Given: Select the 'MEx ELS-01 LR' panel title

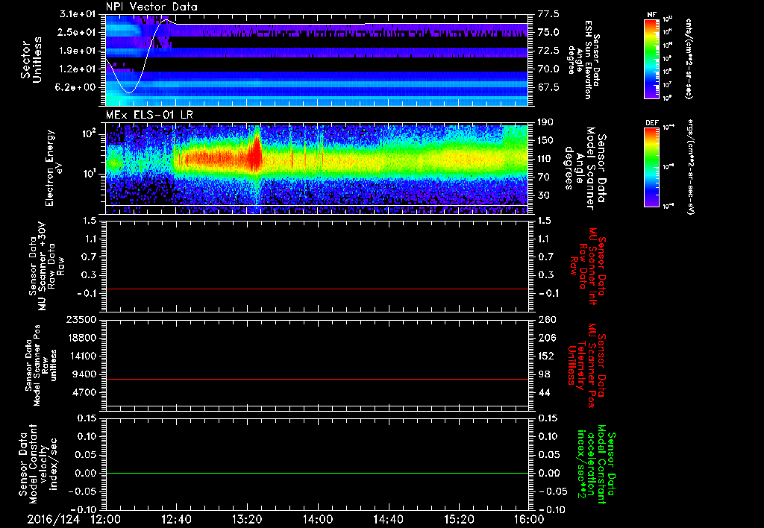Looking at the screenshot, I should click(148, 115).
